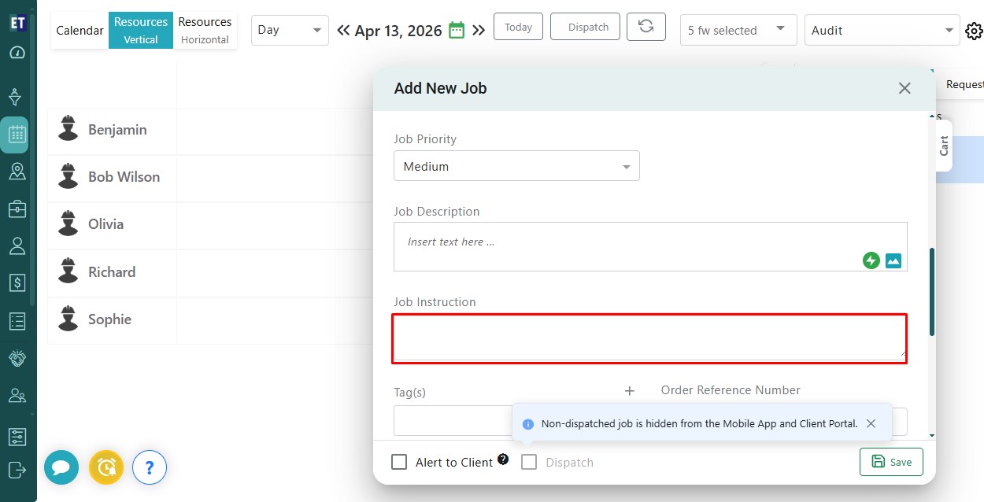Click the green calendar date picker icon
984x502 pixels.
[x=457, y=31]
